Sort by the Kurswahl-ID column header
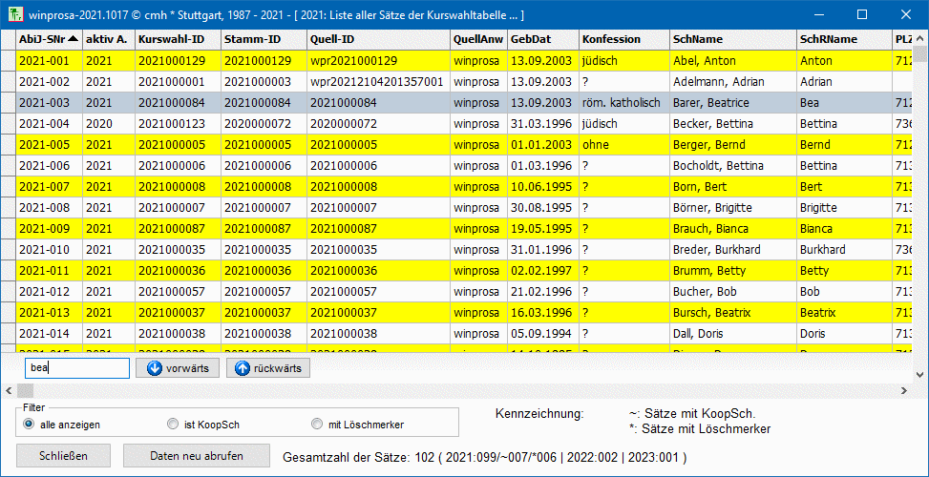The height and width of the screenshot is (477, 929). tap(176, 39)
